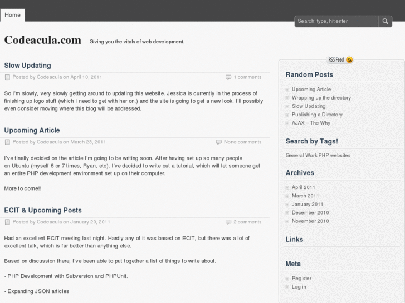The image size is (405, 303).
Task: Click comment bubble icon for Upcoming Article
Action: click(219, 142)
